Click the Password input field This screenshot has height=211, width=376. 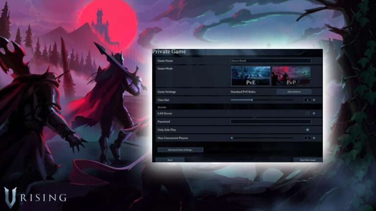click(271, 122)
